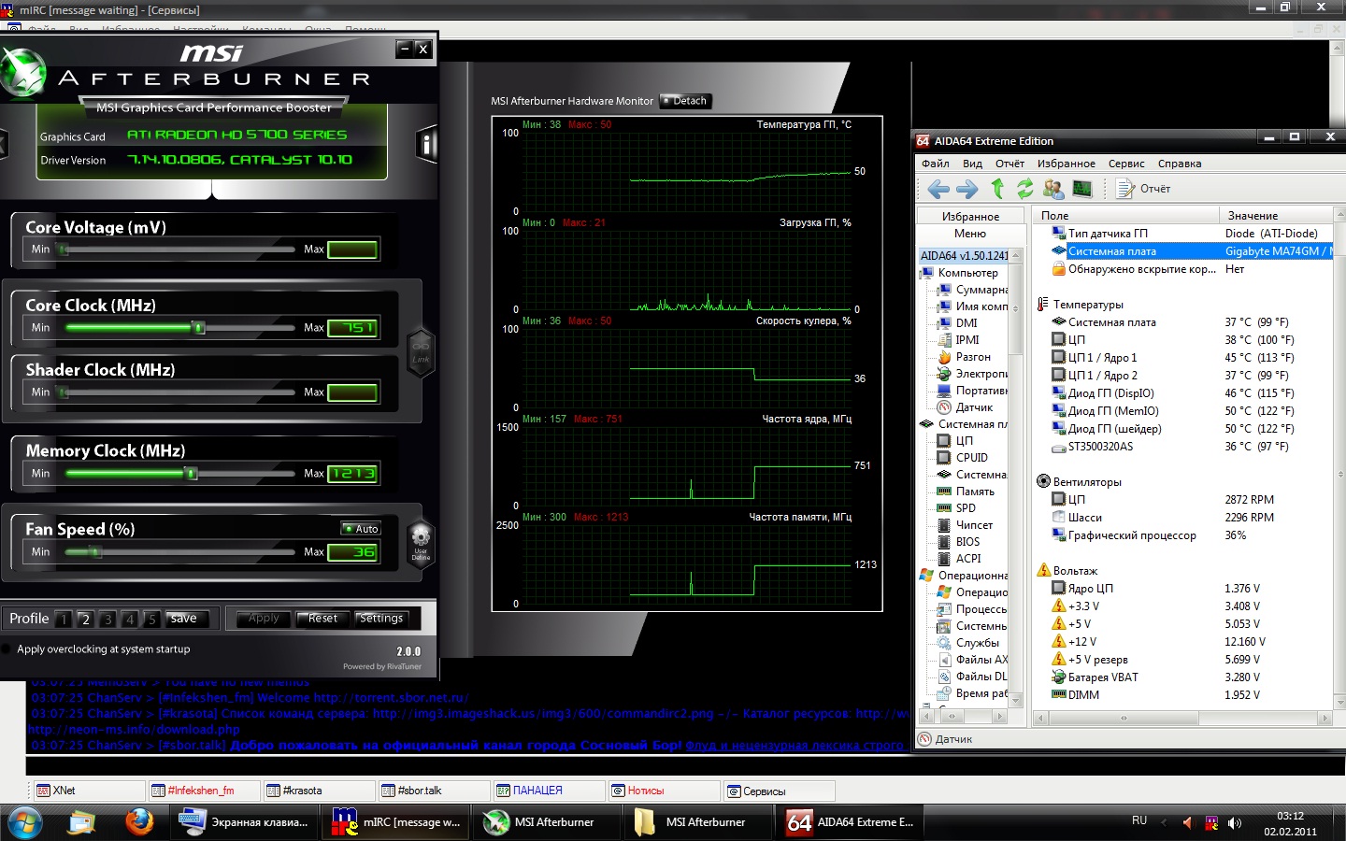
Task: Open the Файл menu in AIDA64
Action: tap(936, 164)
